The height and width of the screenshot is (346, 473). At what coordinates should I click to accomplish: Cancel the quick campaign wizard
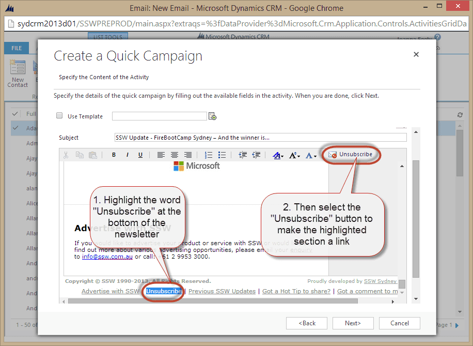point(399,323)
